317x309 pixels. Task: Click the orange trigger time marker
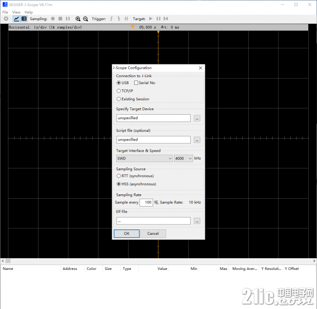[x=133, y=27]
